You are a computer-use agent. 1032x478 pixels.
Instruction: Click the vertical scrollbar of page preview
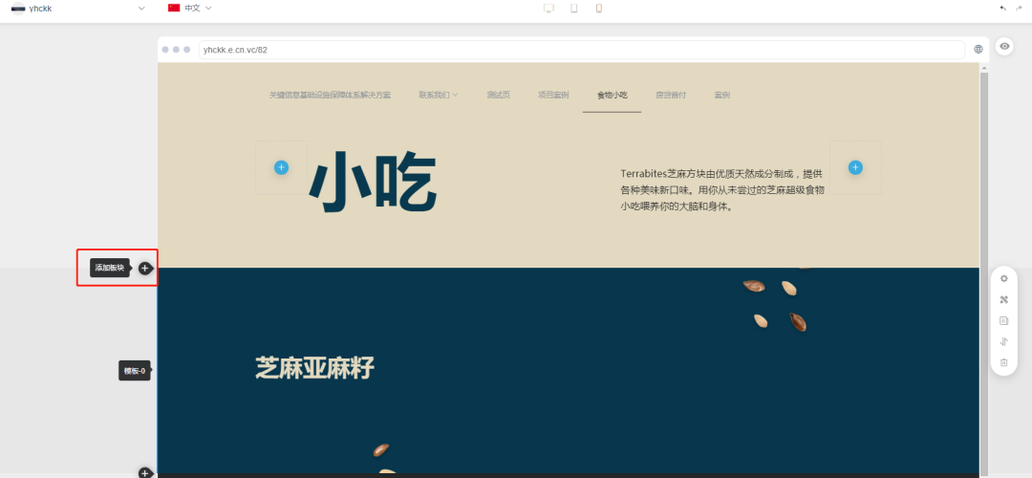[984, 270]
